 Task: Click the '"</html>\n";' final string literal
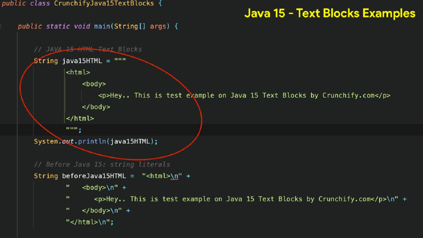[x=90, y=222]
